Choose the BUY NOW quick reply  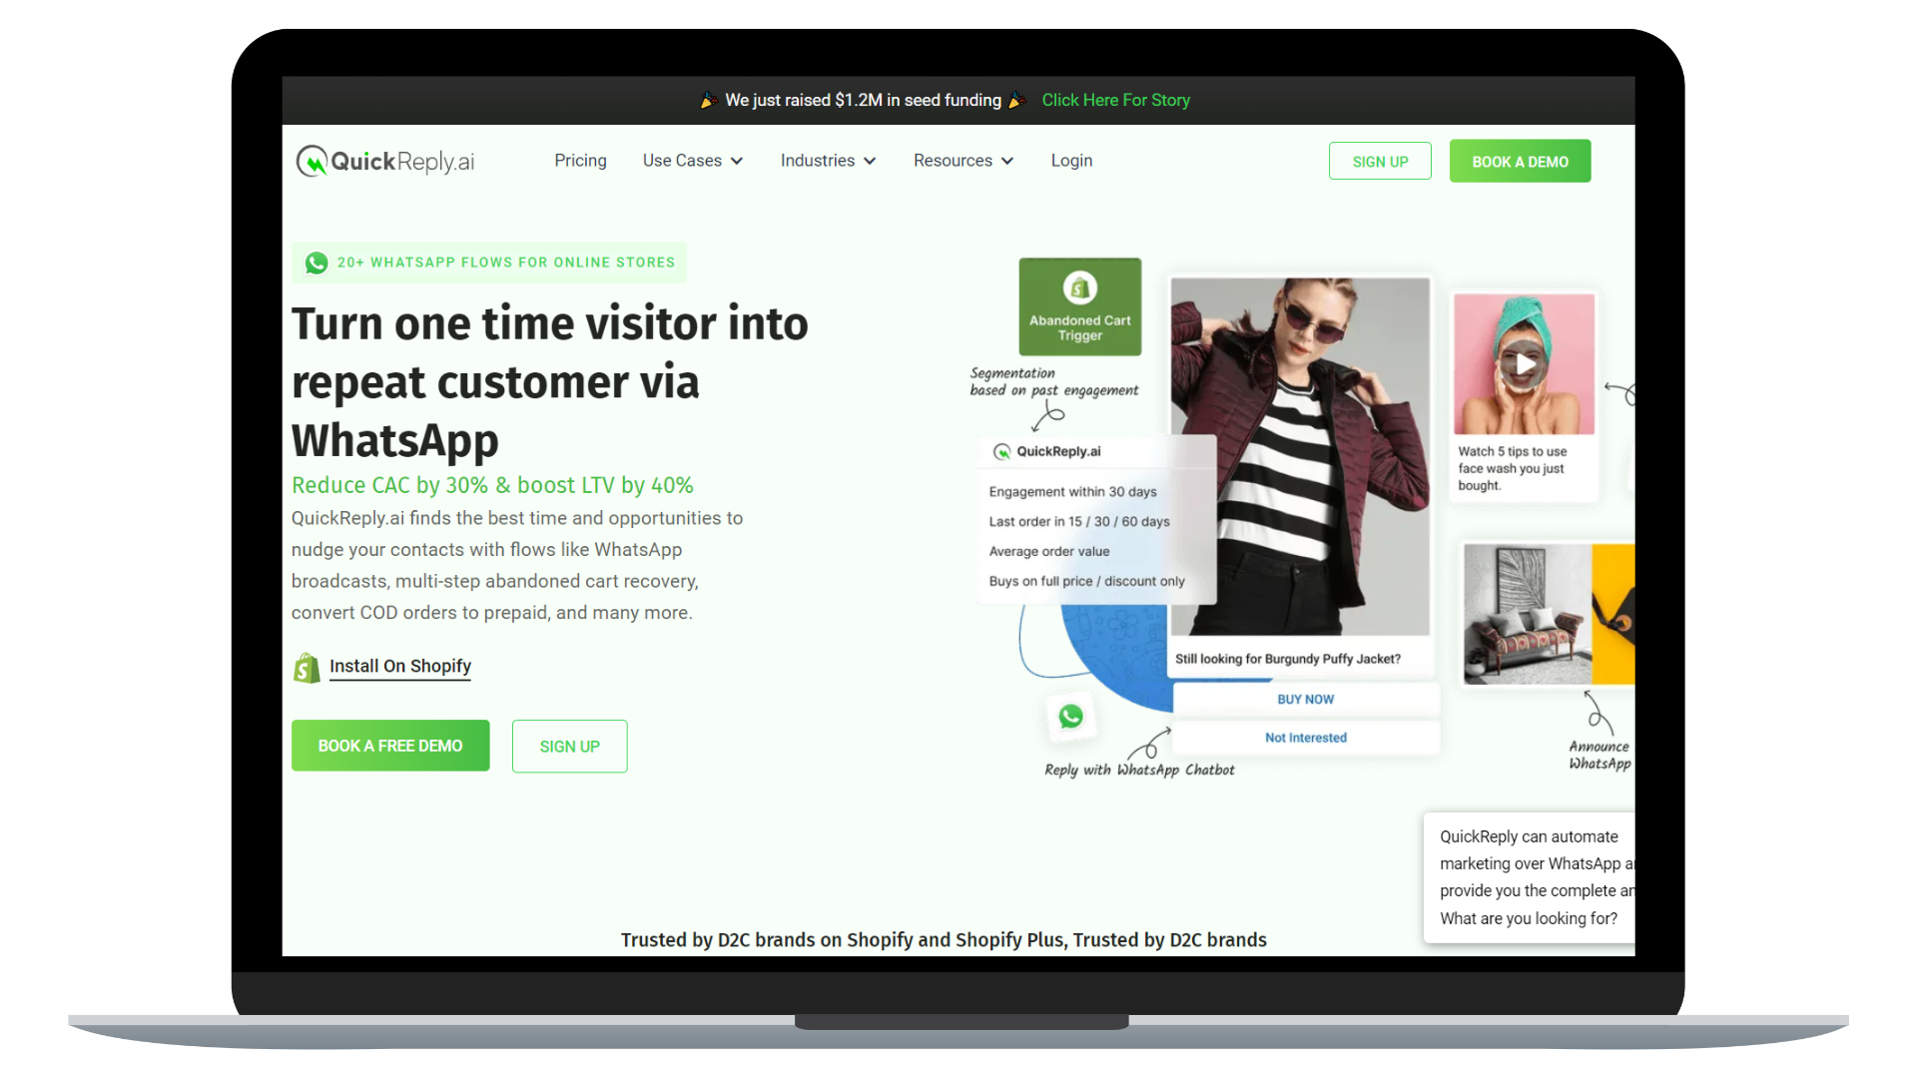(1305, 700)
